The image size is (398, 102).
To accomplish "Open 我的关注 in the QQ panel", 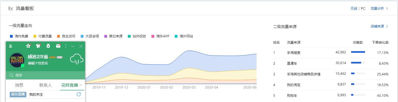I will pos(36,95).
